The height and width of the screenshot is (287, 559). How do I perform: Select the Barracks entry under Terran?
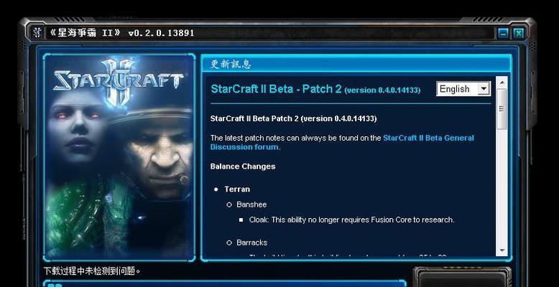coord(251,243)
